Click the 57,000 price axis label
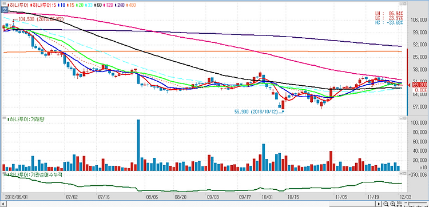The width and height of the screenshot is (429, 207). (x=420, y=107)
